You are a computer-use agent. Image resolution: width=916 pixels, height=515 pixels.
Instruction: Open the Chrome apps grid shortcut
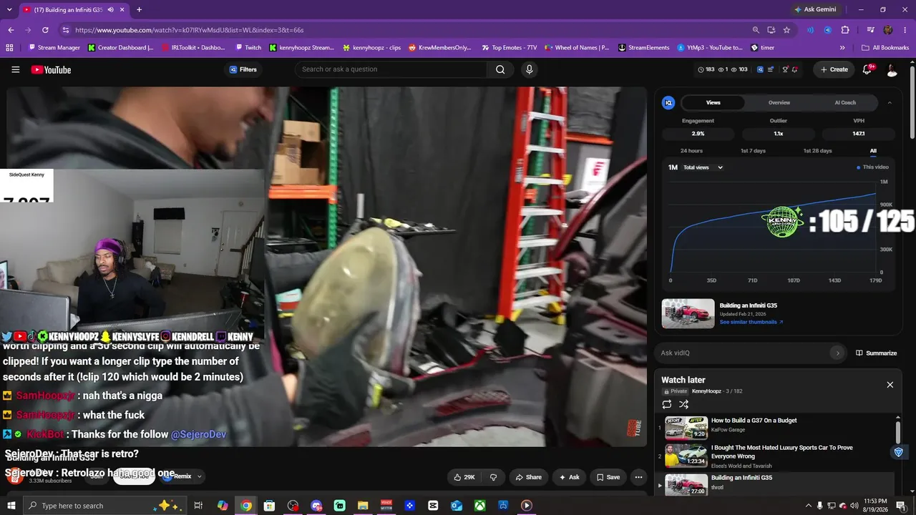pyautogui.click(x=9, y=48)
